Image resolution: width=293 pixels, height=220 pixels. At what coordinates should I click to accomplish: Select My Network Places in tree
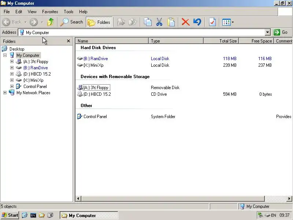(33, 93)
